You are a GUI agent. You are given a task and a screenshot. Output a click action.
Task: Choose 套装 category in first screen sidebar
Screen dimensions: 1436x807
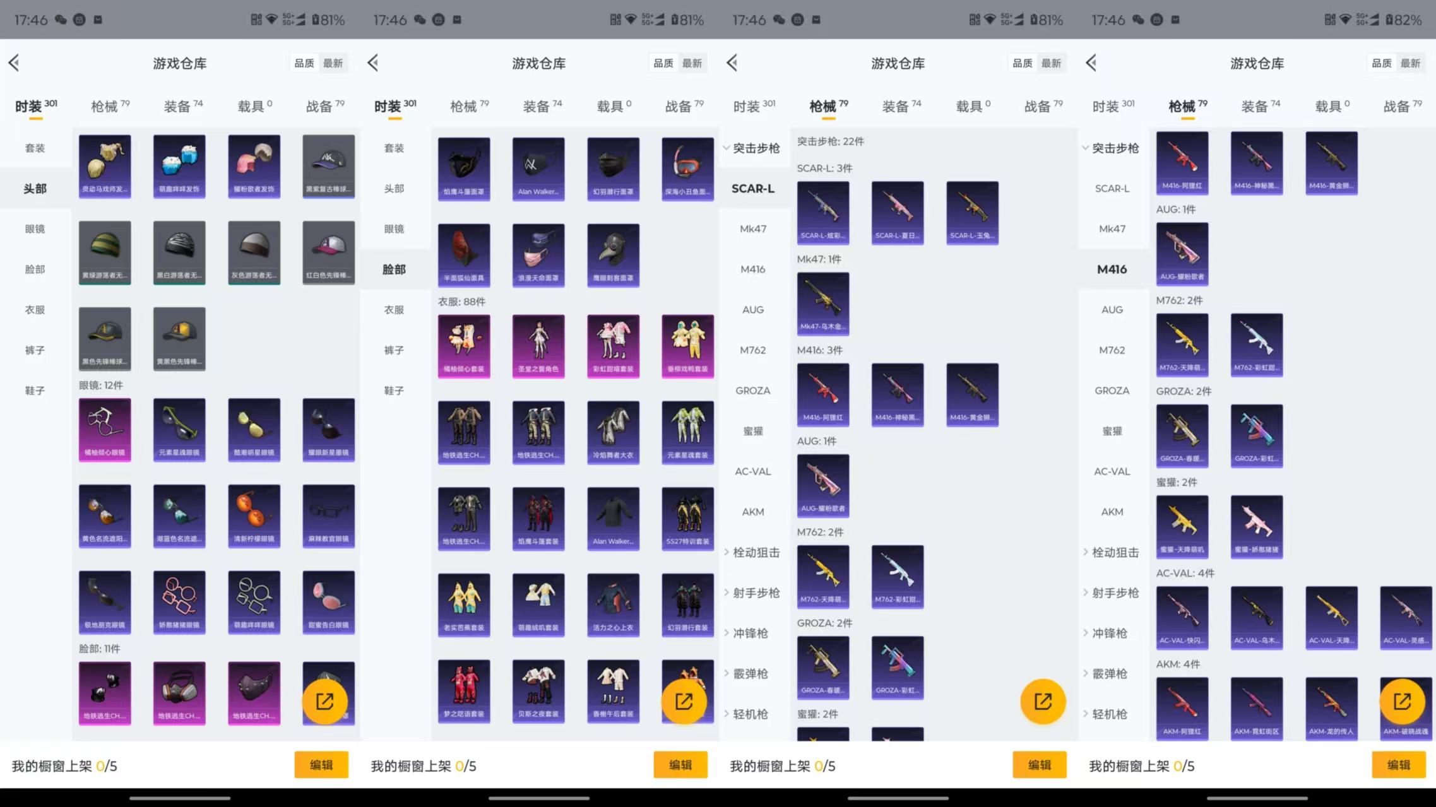pos(35,148)
